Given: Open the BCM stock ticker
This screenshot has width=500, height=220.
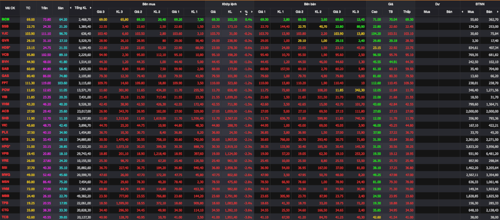Looking at the screenshot, I should [5, 20].
